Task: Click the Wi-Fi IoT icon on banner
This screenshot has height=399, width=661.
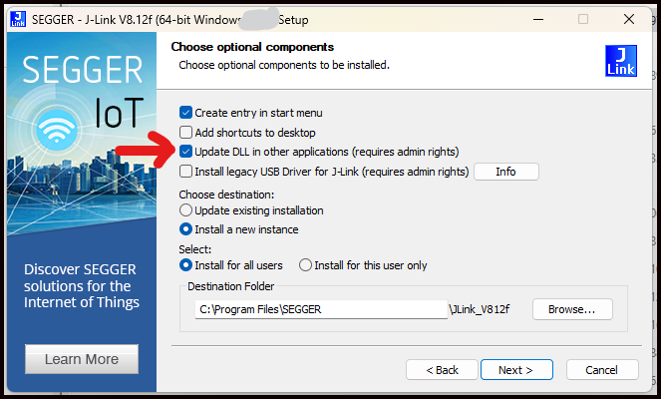Action: click(56, 131)
